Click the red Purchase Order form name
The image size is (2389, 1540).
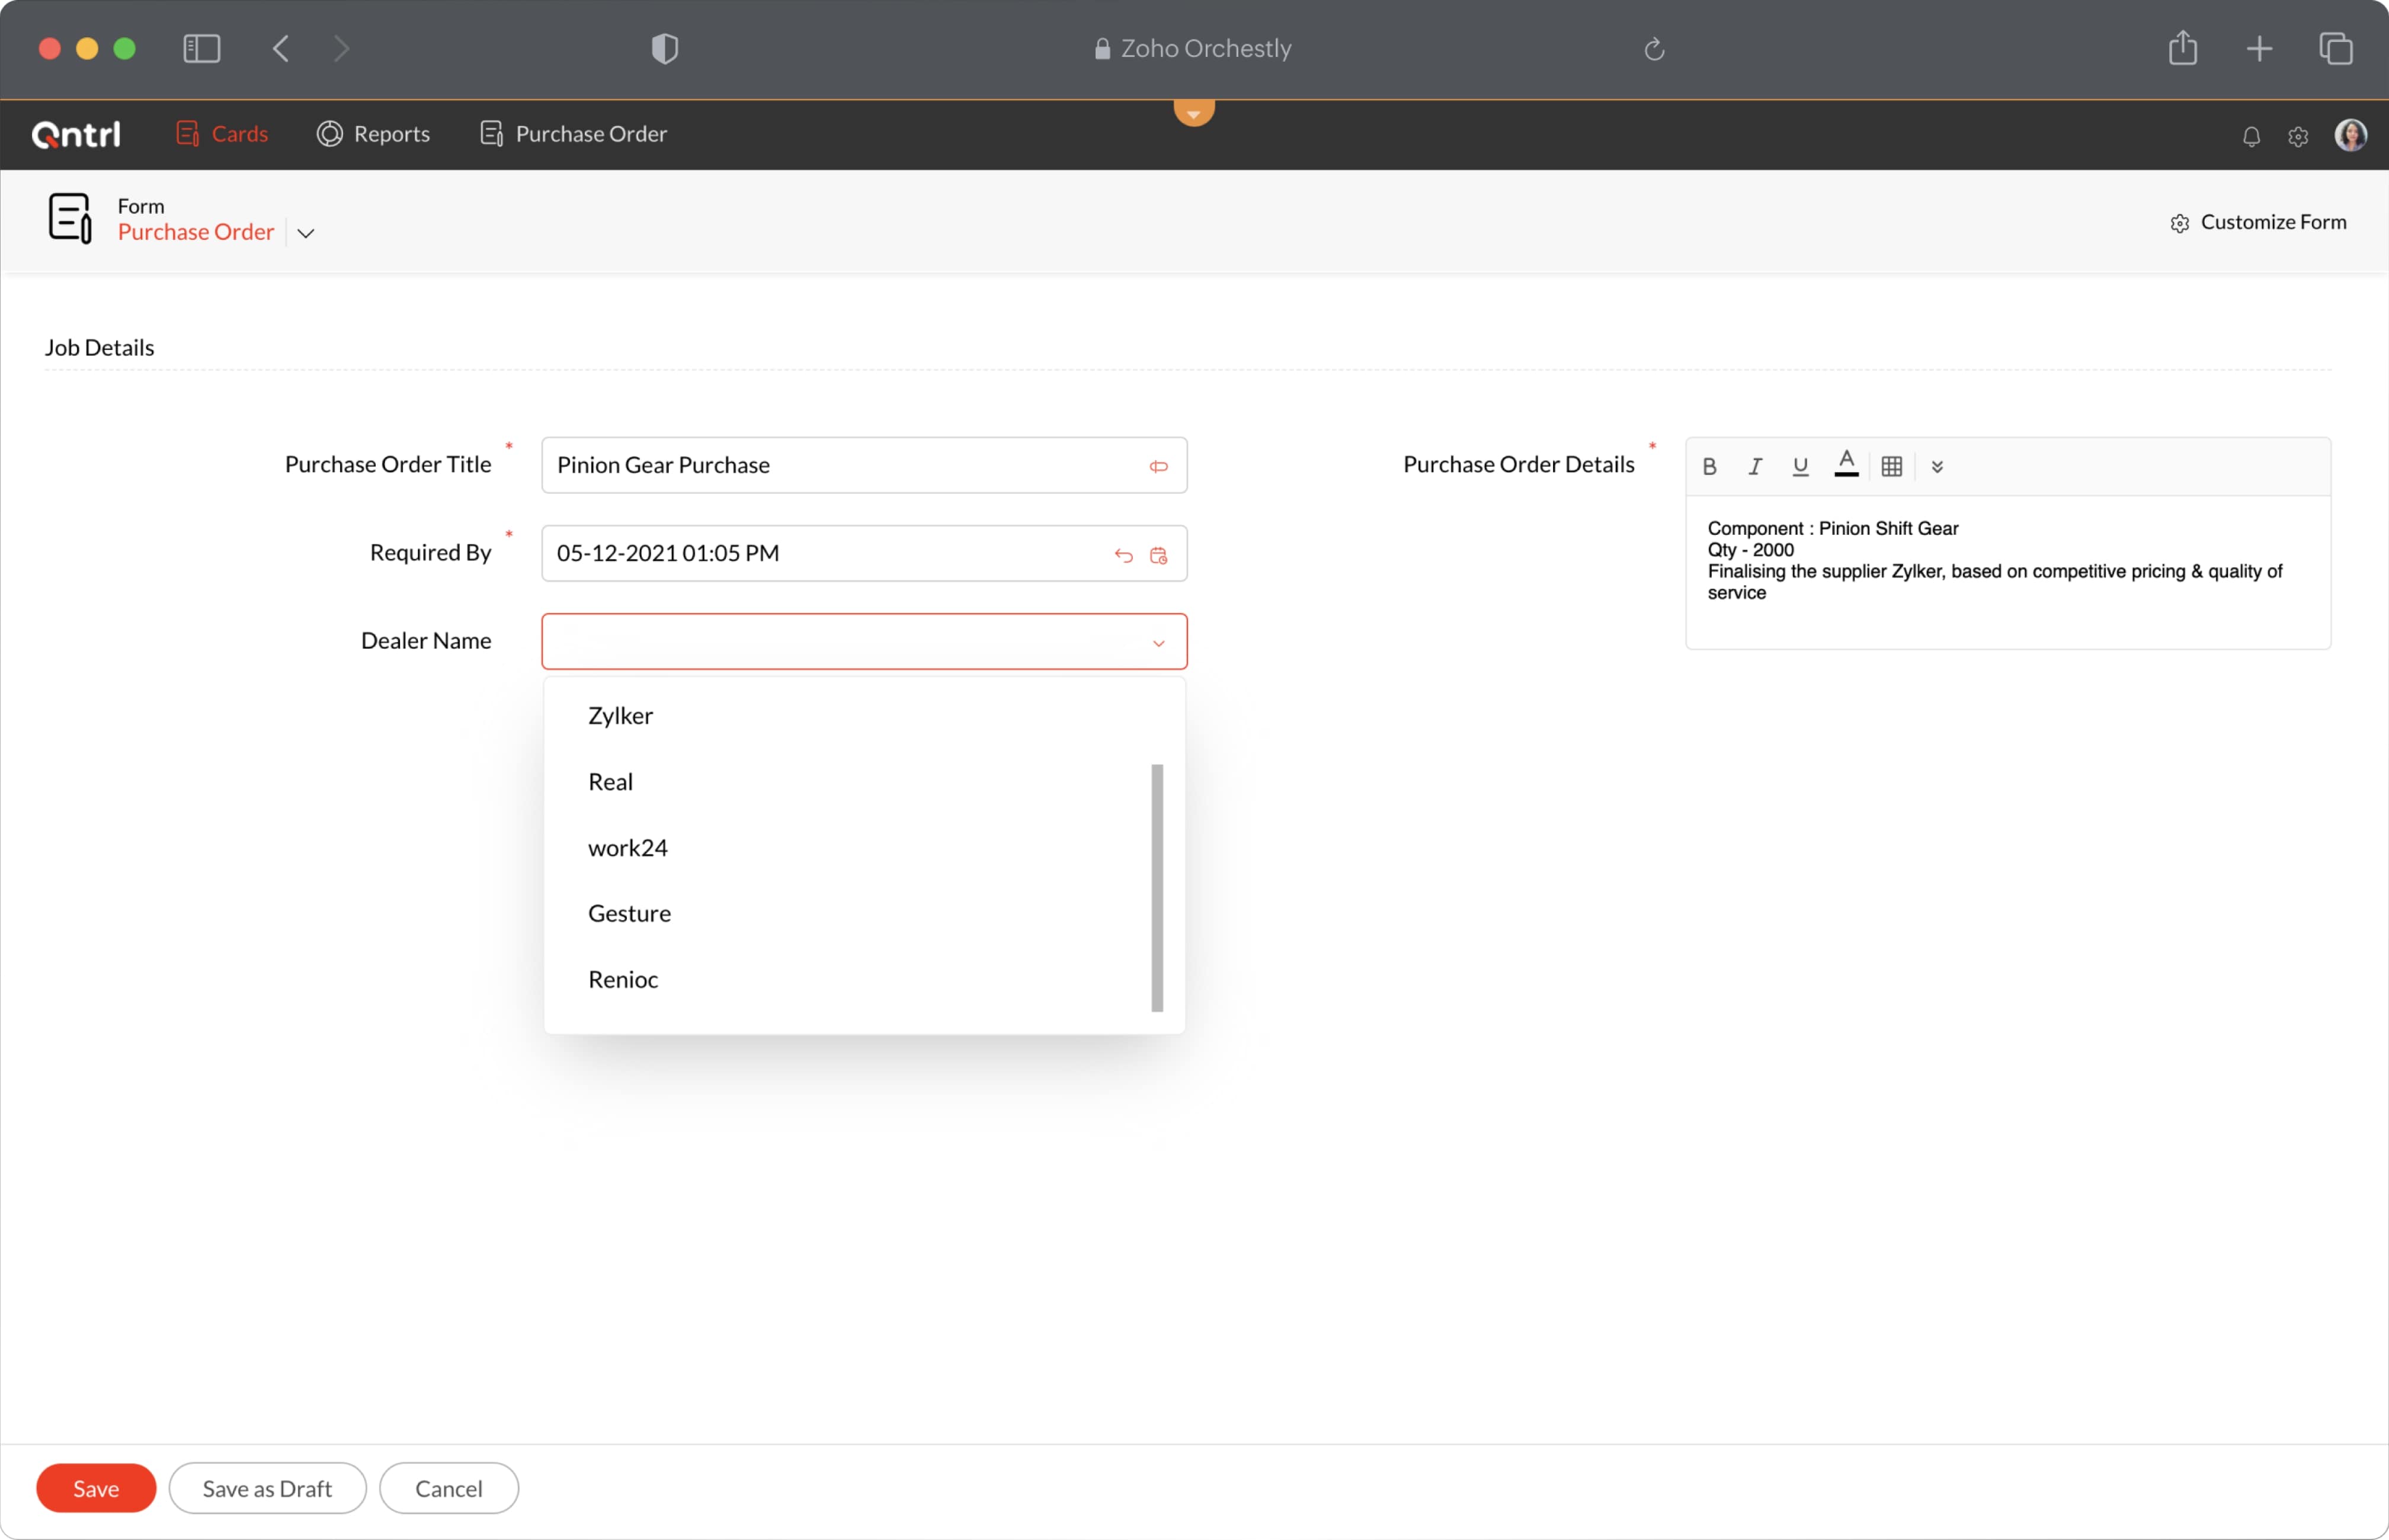pos(196,232)
